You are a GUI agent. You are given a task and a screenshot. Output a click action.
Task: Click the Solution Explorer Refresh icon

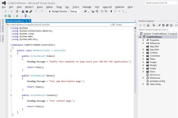click(x=163, y=25)
